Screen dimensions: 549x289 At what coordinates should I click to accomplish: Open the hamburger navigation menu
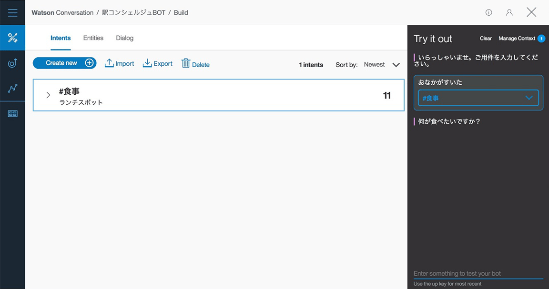pos(12,12)
